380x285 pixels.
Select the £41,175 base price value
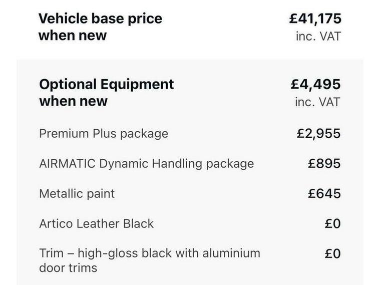(315, 19)
